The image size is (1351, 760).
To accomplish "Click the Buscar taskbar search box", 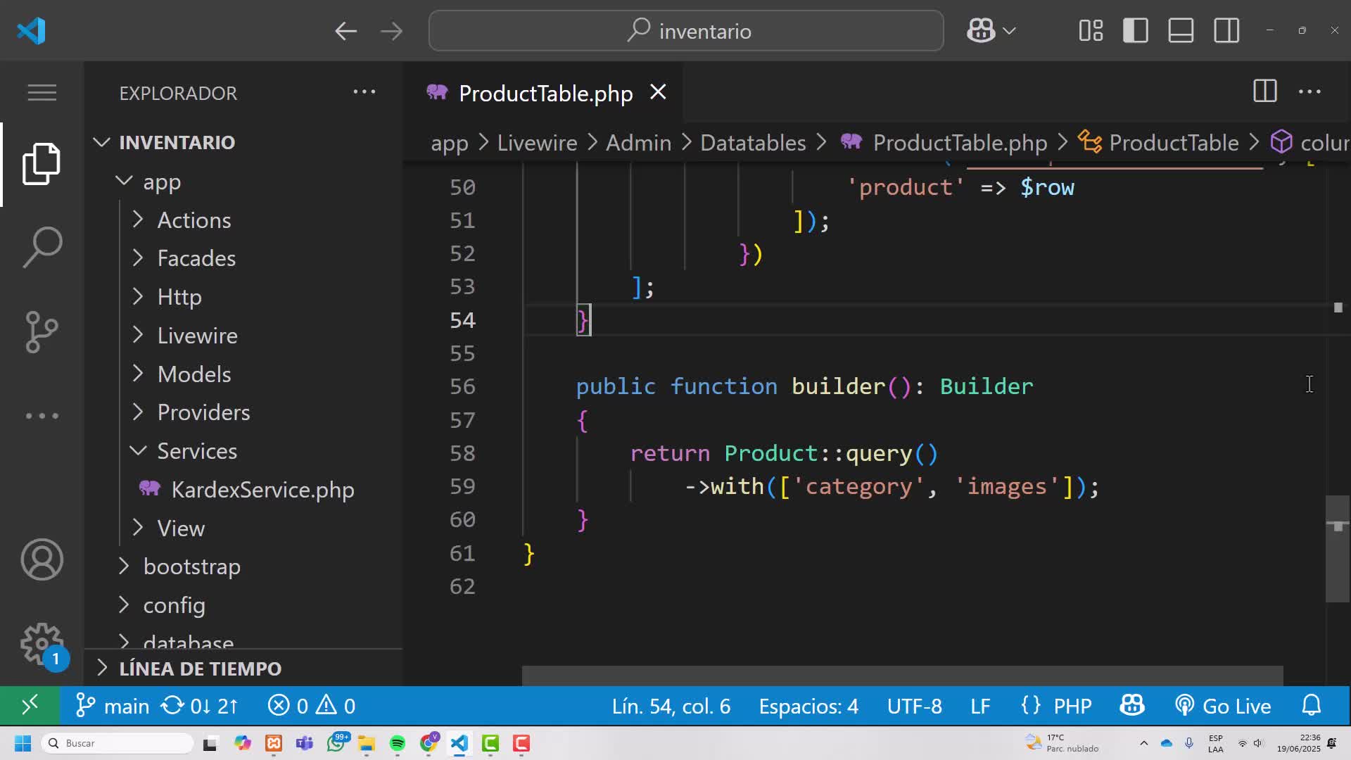I will point(118,743).
